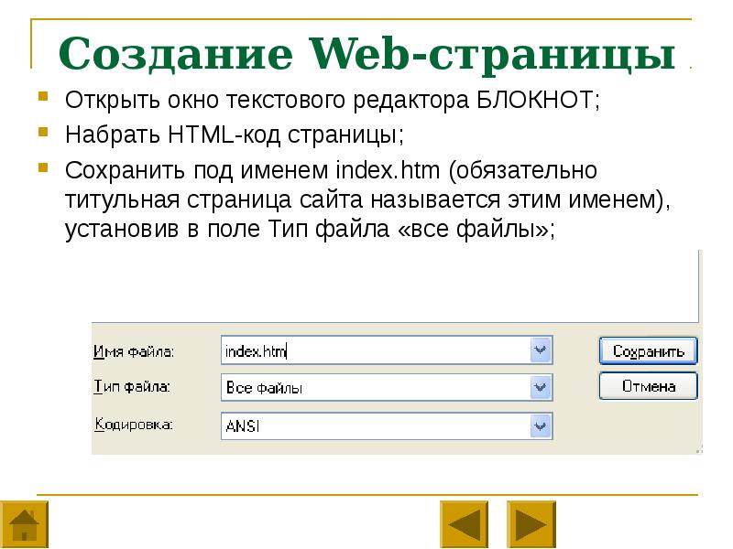Expand the Имя файла dropdown arrow
733x549 pixels.
pos(541,350)
